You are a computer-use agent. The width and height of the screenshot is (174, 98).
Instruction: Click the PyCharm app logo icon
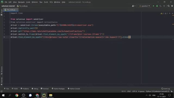coord(2,2)
